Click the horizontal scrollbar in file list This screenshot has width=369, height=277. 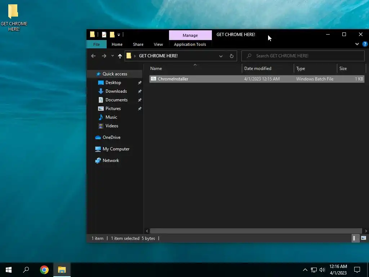coord(256,231)
